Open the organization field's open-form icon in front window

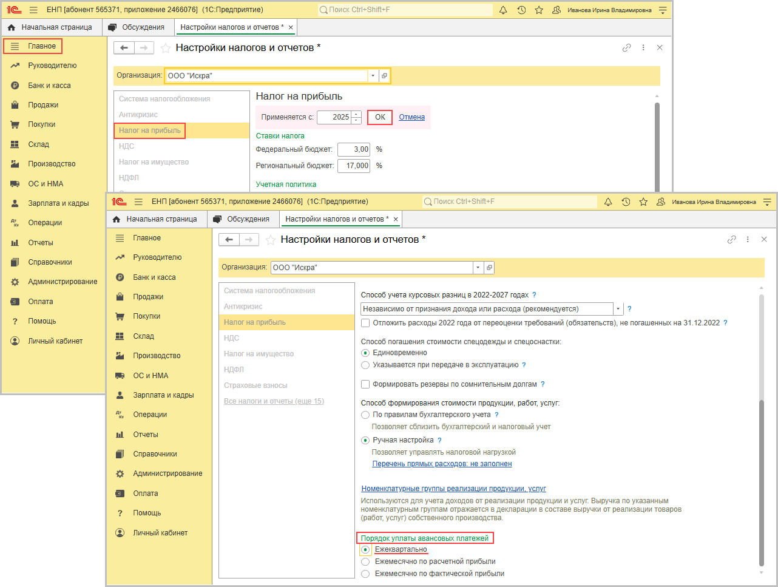[x=489, y=268]
